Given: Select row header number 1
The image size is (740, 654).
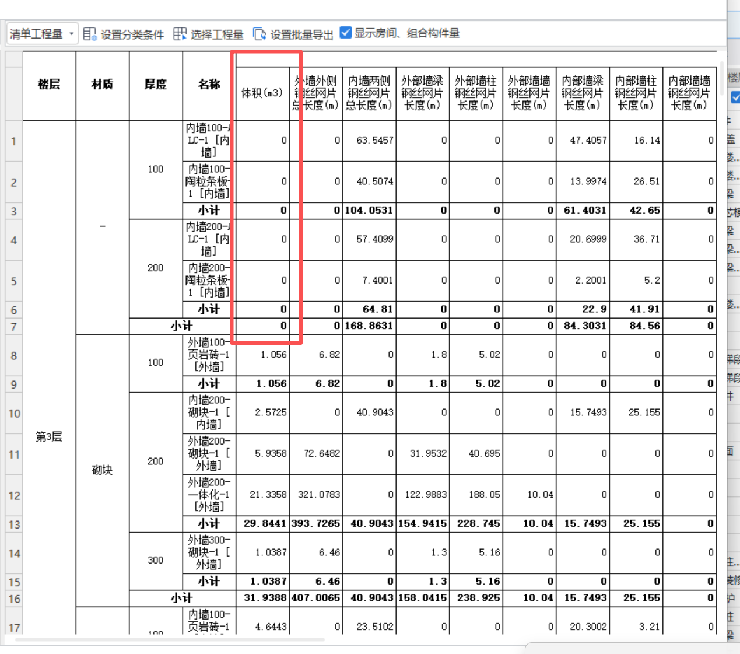Looking at the screenshot, I should 13,141.
